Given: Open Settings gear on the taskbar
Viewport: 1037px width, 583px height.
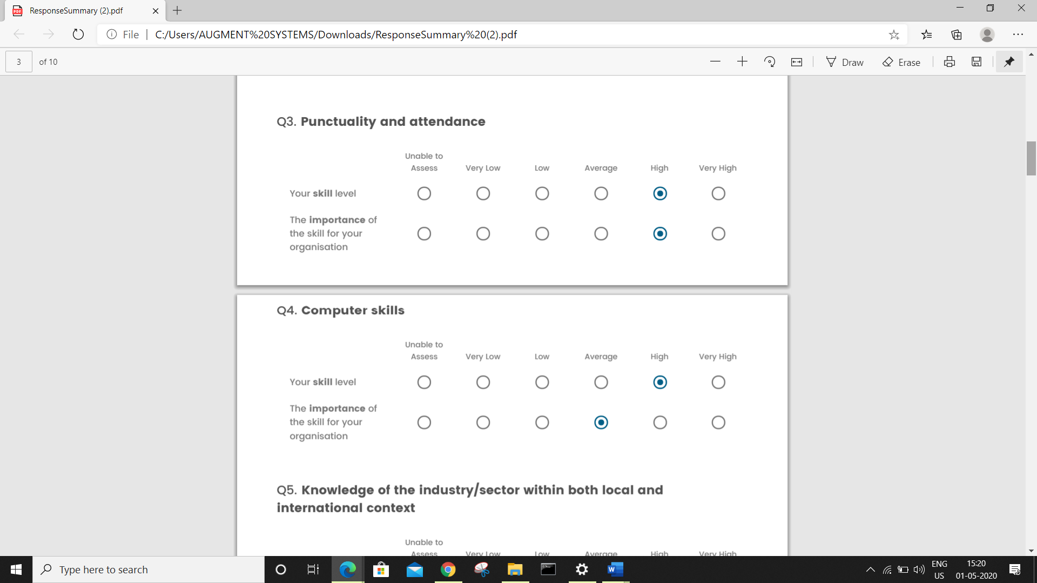Looking at the screenshot, I should [582, 570].
